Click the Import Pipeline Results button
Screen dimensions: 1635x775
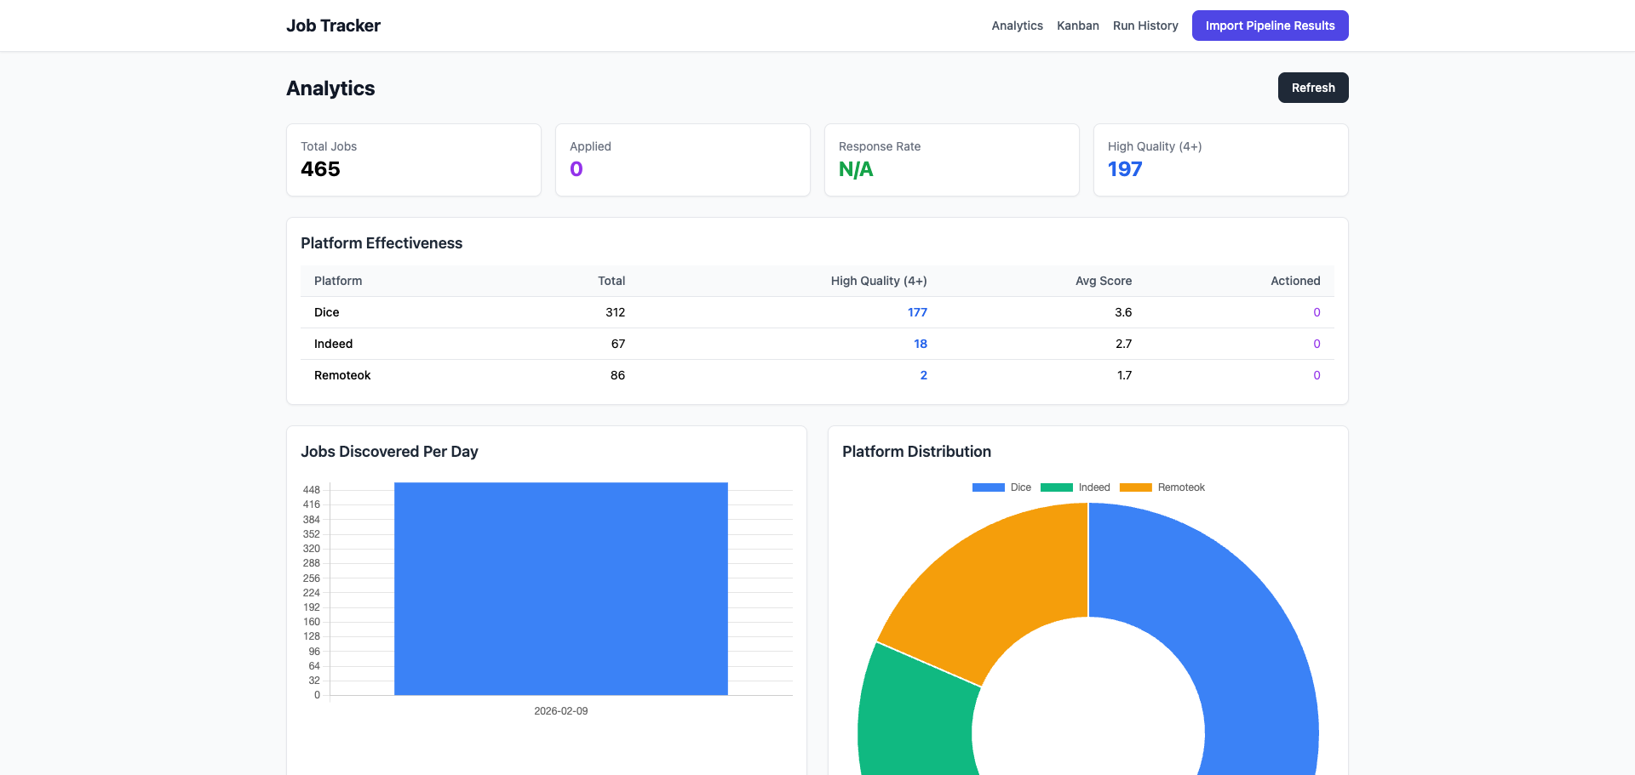(x=1270, y=26)
